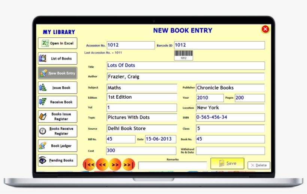Viewport: 307px width, 194px height.
Task: Click the down-arrow icon on Receive Book
Action: pyautogui.click(x=42, y=102)
